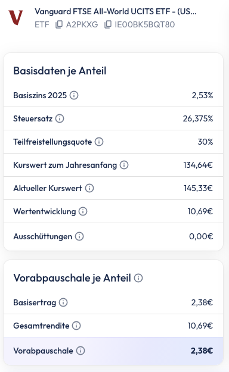Image resolution: width=229 pixels, height=372 pixels.
Task: Open info for Kurswert zum Jahresanfang
Action: tap(124, 165)
